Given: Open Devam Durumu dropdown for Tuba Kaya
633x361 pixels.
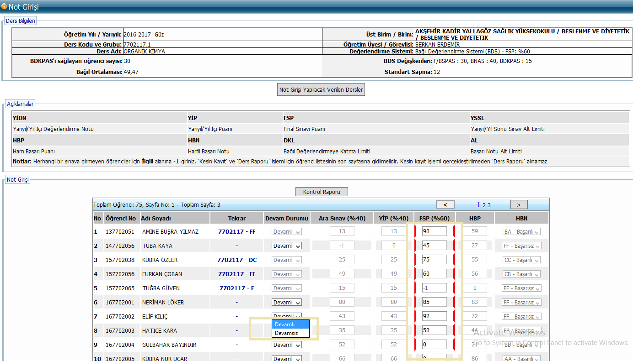Looking at the screenshot, I should pyautogui.click(x=287, y=246).
